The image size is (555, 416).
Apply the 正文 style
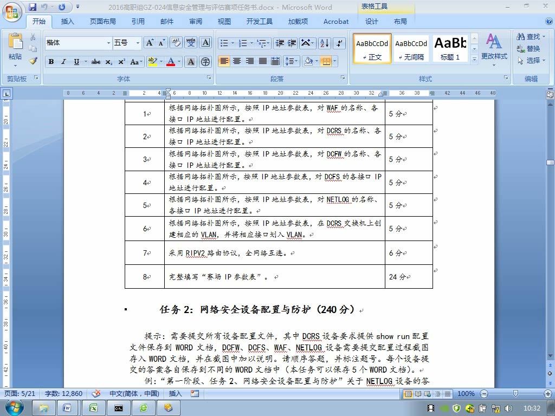[372, 48]
